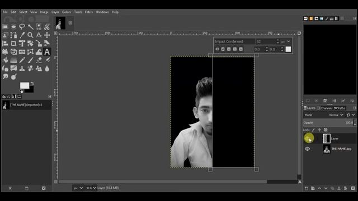Open the top-right dock configuration menu
The height and width of the screenshot is (201, 358).
355,18
